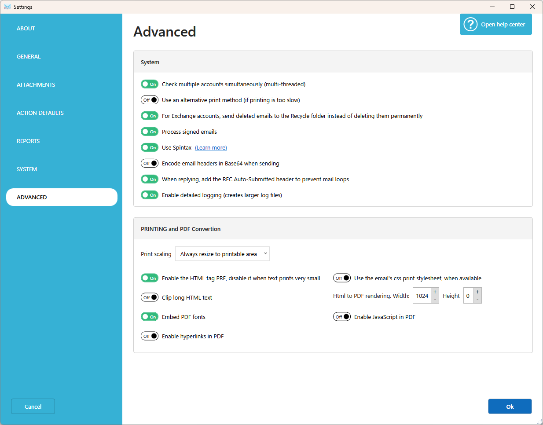Open ACTION DEFAULTS section
543x425 pixels.
62,113
